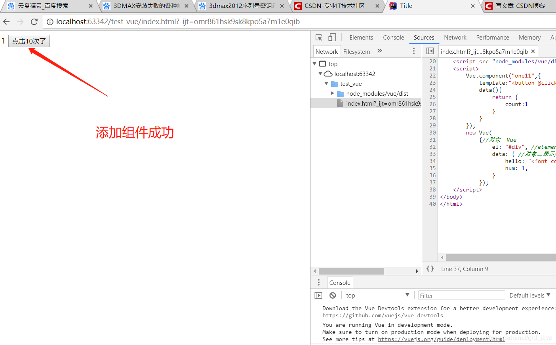Open the Default levels dropdown
This screenshot has width=556, height=345.
[x=530, y=295]
